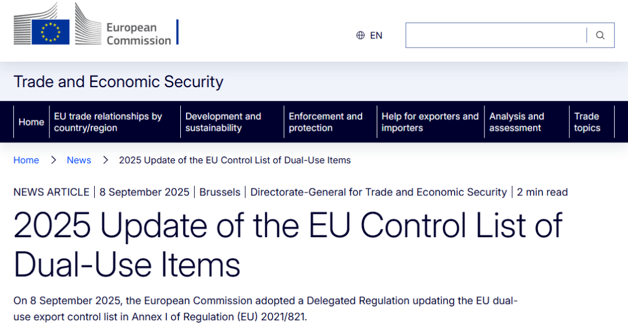Click the Directorate-General text in article metadata
628x329 pixels.
pyautogui.click(x=379, y=192)
